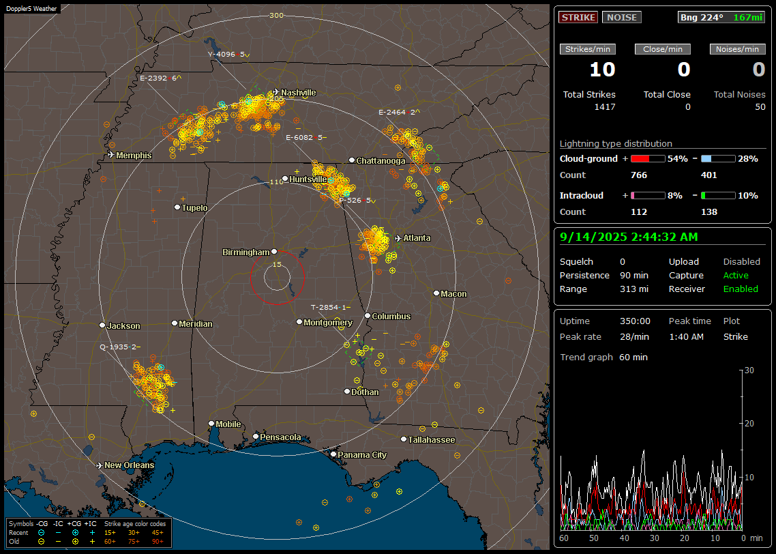This screenshot has width=776, height=554.
Task: Click the 15 mile range ring label
Action: click(x=277, y=264)
